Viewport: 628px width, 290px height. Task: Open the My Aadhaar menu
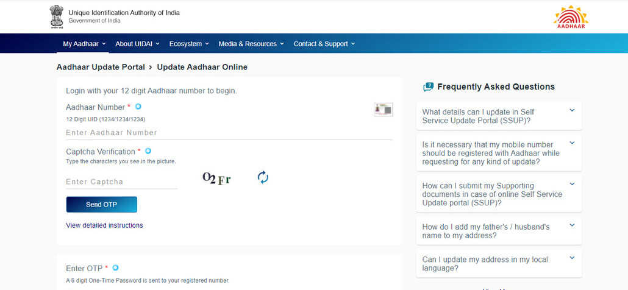[x=84, y=44]
